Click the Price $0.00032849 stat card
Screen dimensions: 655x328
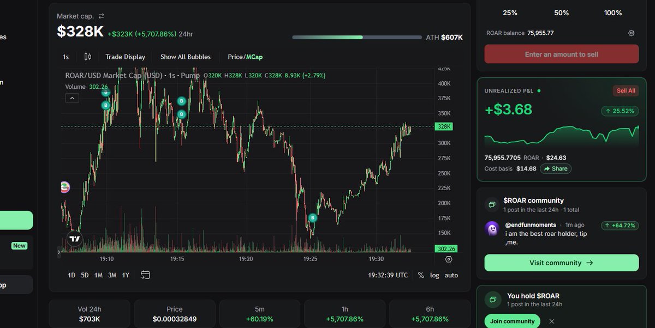point(175,314)
